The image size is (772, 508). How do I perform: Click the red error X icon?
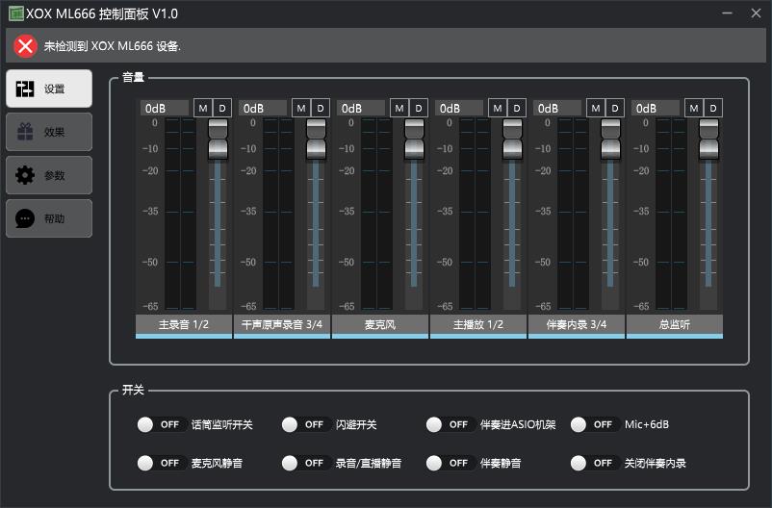tap(25, 46)
